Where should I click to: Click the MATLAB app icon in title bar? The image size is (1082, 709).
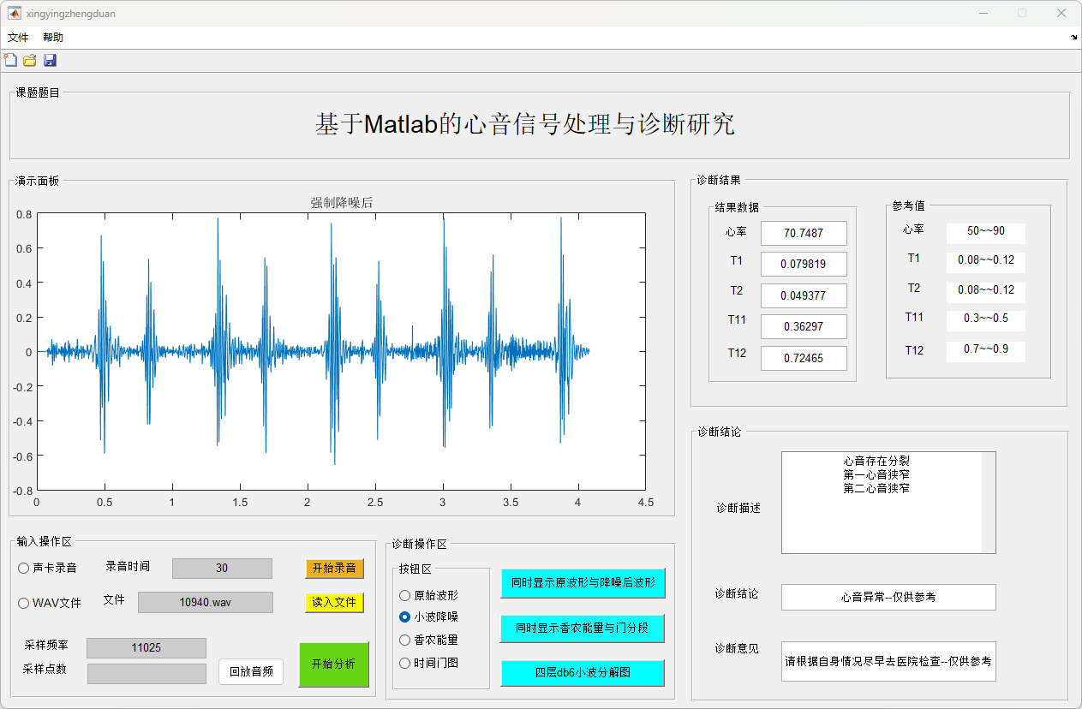pyautogui.click(x=15, y=14)
